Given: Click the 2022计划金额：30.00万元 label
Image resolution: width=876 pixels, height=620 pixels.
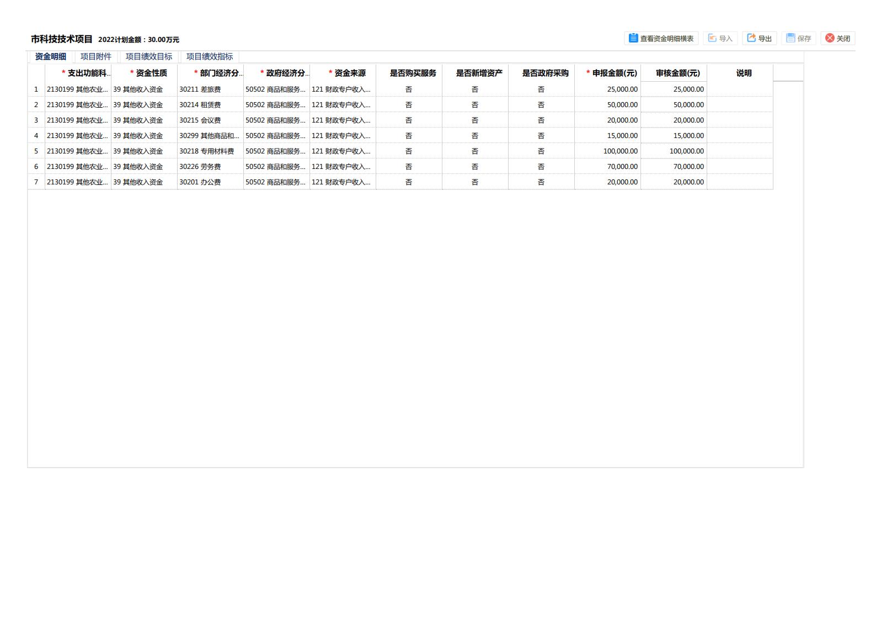Looking at the screenshot, I should (x=138, y=40).
